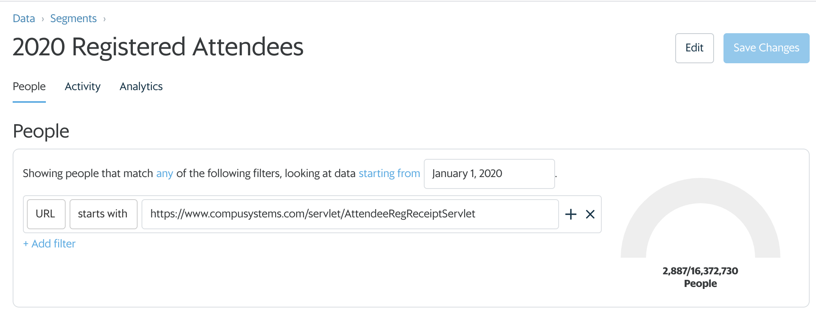The height and width of the screenshot is (317, 816).
Task: Switch to the Analytics tab
Action: (141, 87)
